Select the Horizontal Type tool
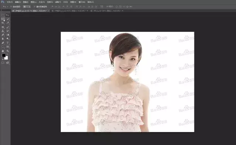The image size is (236, 145). click(7, 43)
